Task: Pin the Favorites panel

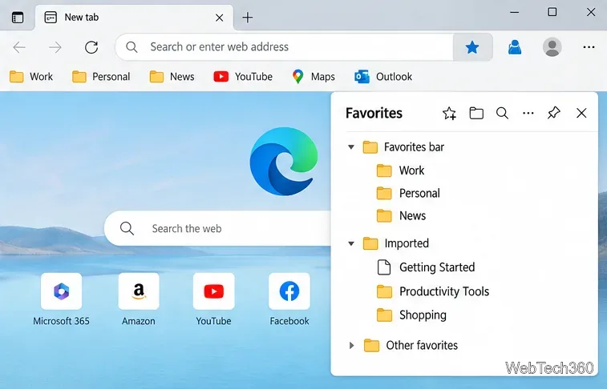Action: [554, 113]
